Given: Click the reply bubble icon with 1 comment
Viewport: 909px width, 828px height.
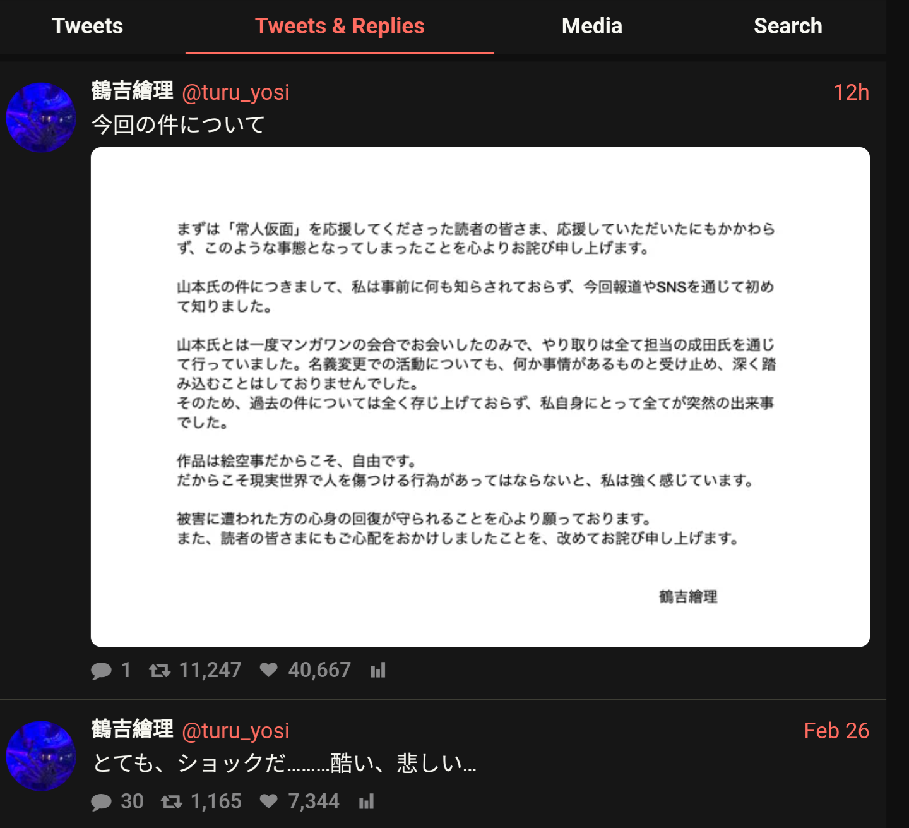Looking at the screenshot, I should point(101,670).
